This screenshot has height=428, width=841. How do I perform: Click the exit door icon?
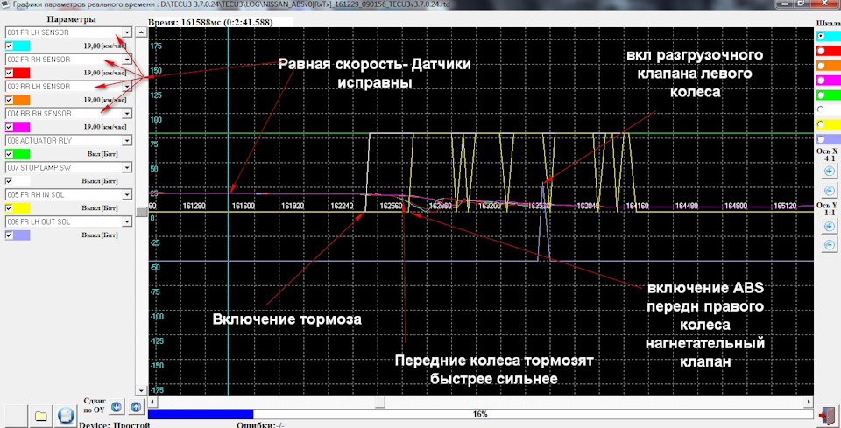coord(828,415)
